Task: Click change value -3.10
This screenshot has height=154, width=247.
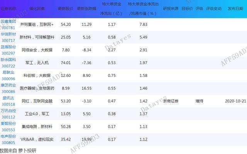Action: click(x=86, y=101)
